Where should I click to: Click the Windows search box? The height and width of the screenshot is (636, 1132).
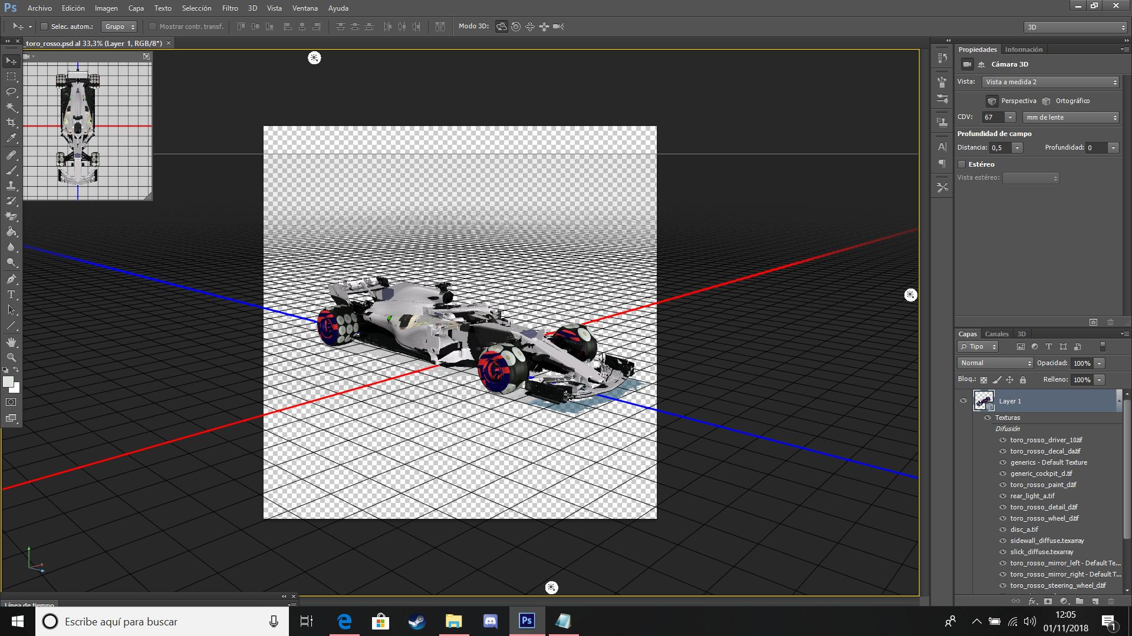(162, 621)
